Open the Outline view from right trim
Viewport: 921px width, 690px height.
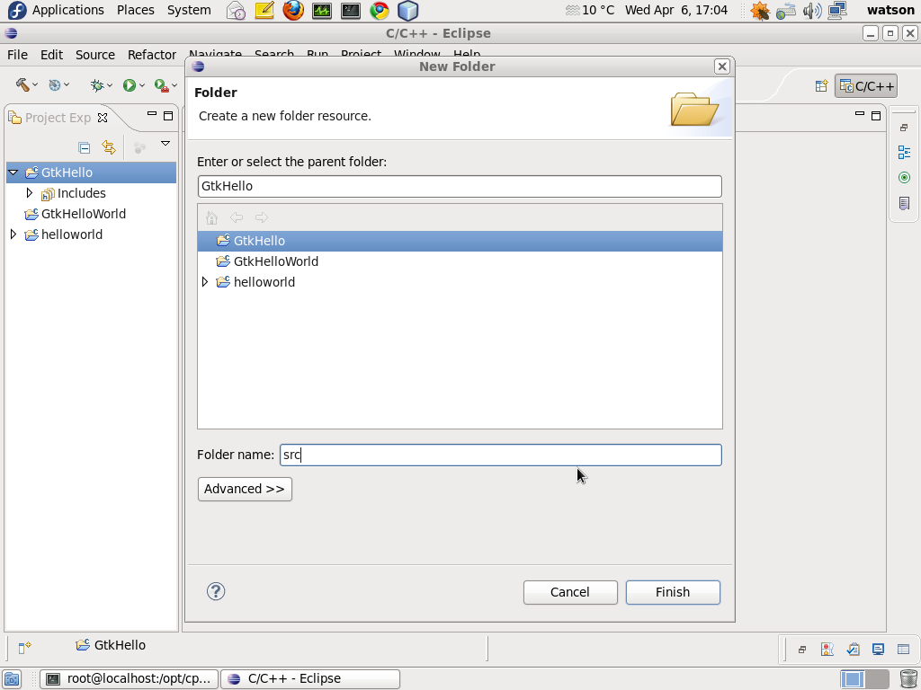[x=904, y=153]
